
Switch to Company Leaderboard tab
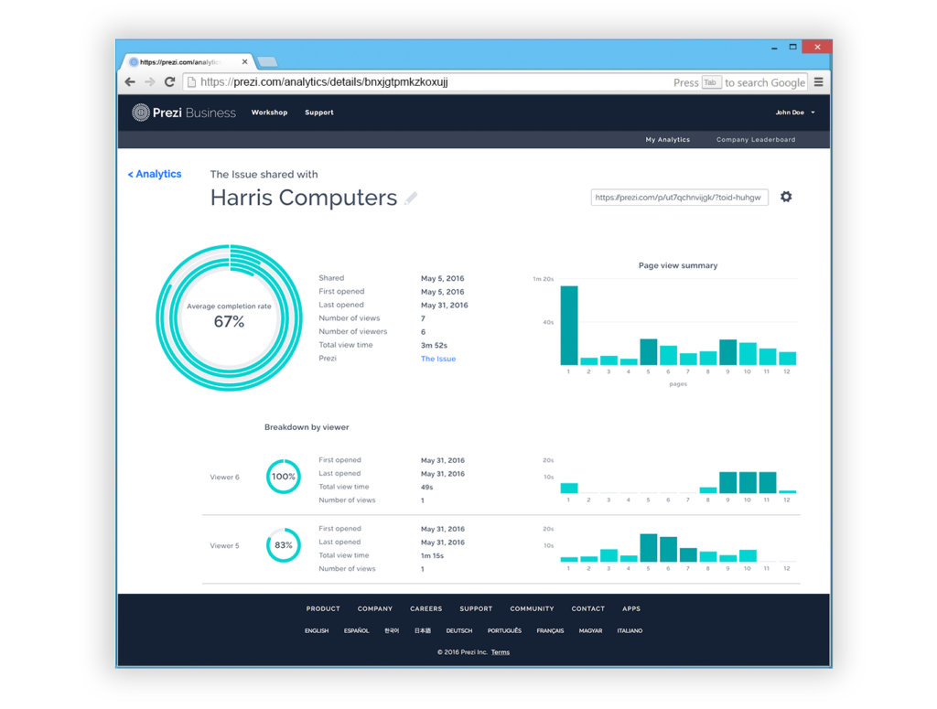[756, 140]
